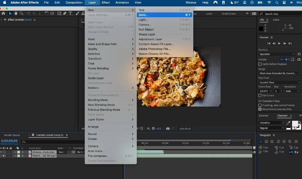Open the Composition menu
The width and height of the screenshot is (302, 179).
click(x=74, y=2)
